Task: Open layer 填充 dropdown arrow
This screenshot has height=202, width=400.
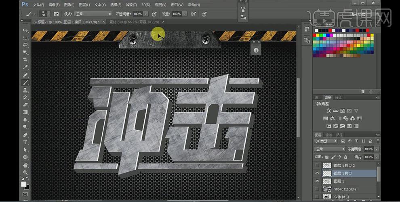Action: coord(377,157)
